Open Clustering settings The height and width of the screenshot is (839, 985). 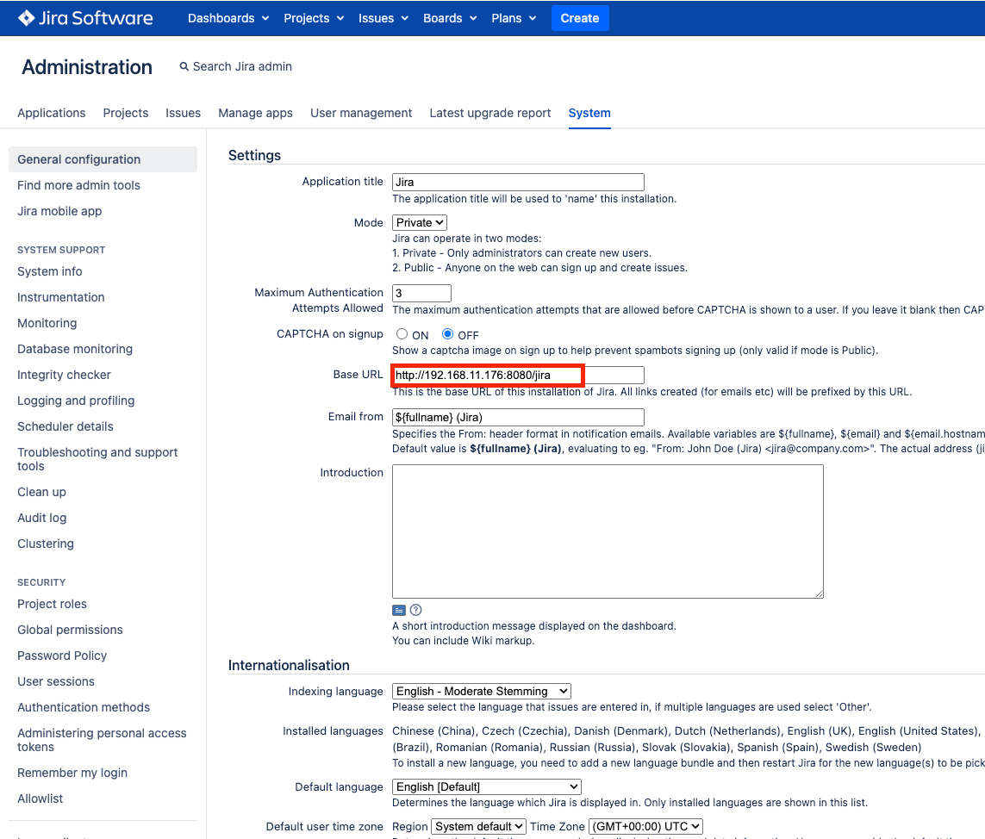coord(45,544)
